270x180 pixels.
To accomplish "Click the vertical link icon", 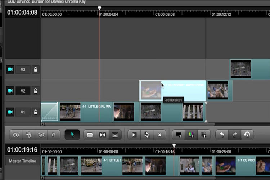I will tap(28, 135).
